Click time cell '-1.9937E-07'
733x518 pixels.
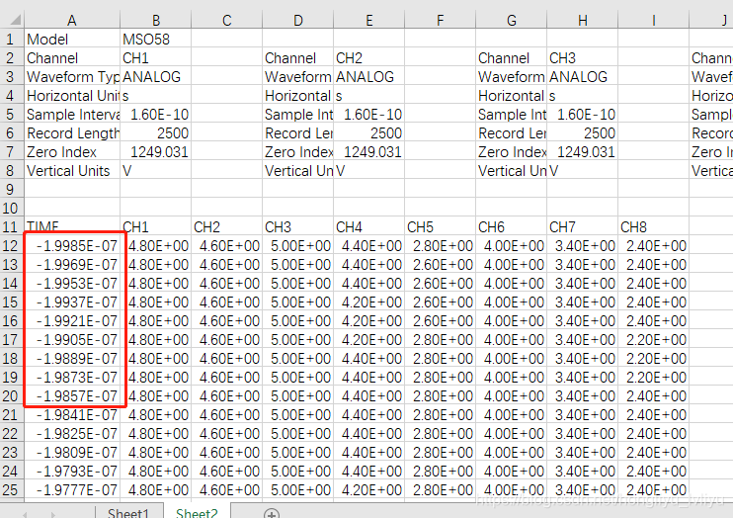coord(72,302)
